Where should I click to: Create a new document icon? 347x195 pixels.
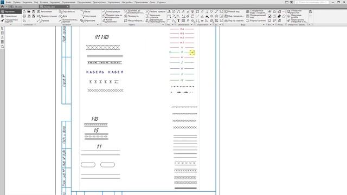pyautogui.click(x=24, y=11)
